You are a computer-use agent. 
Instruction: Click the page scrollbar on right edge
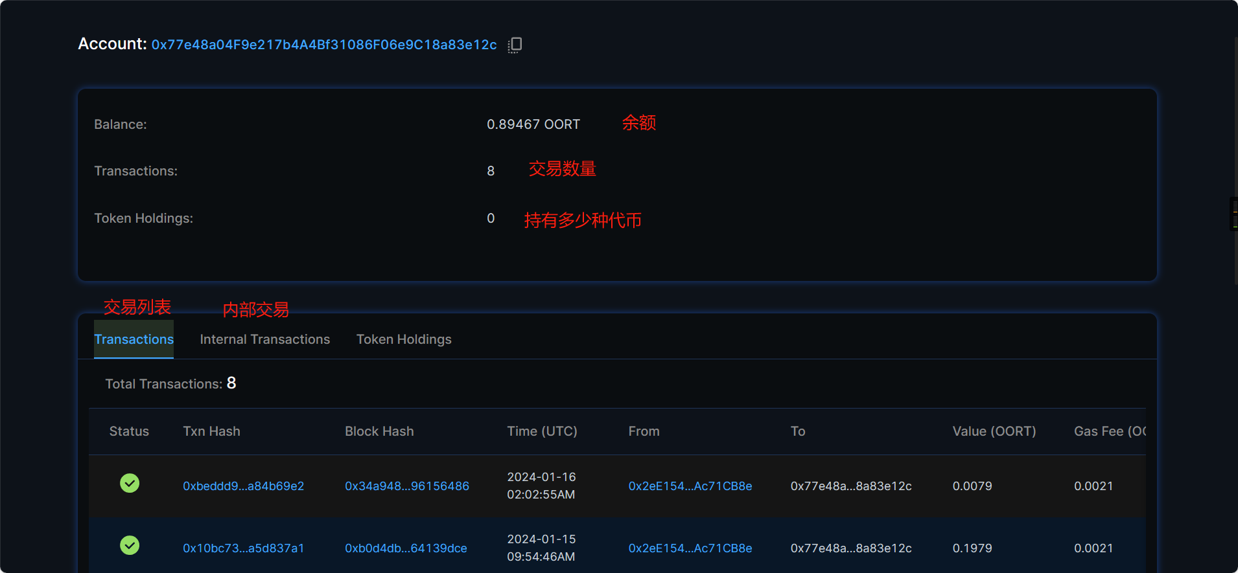pos(1235,162)
